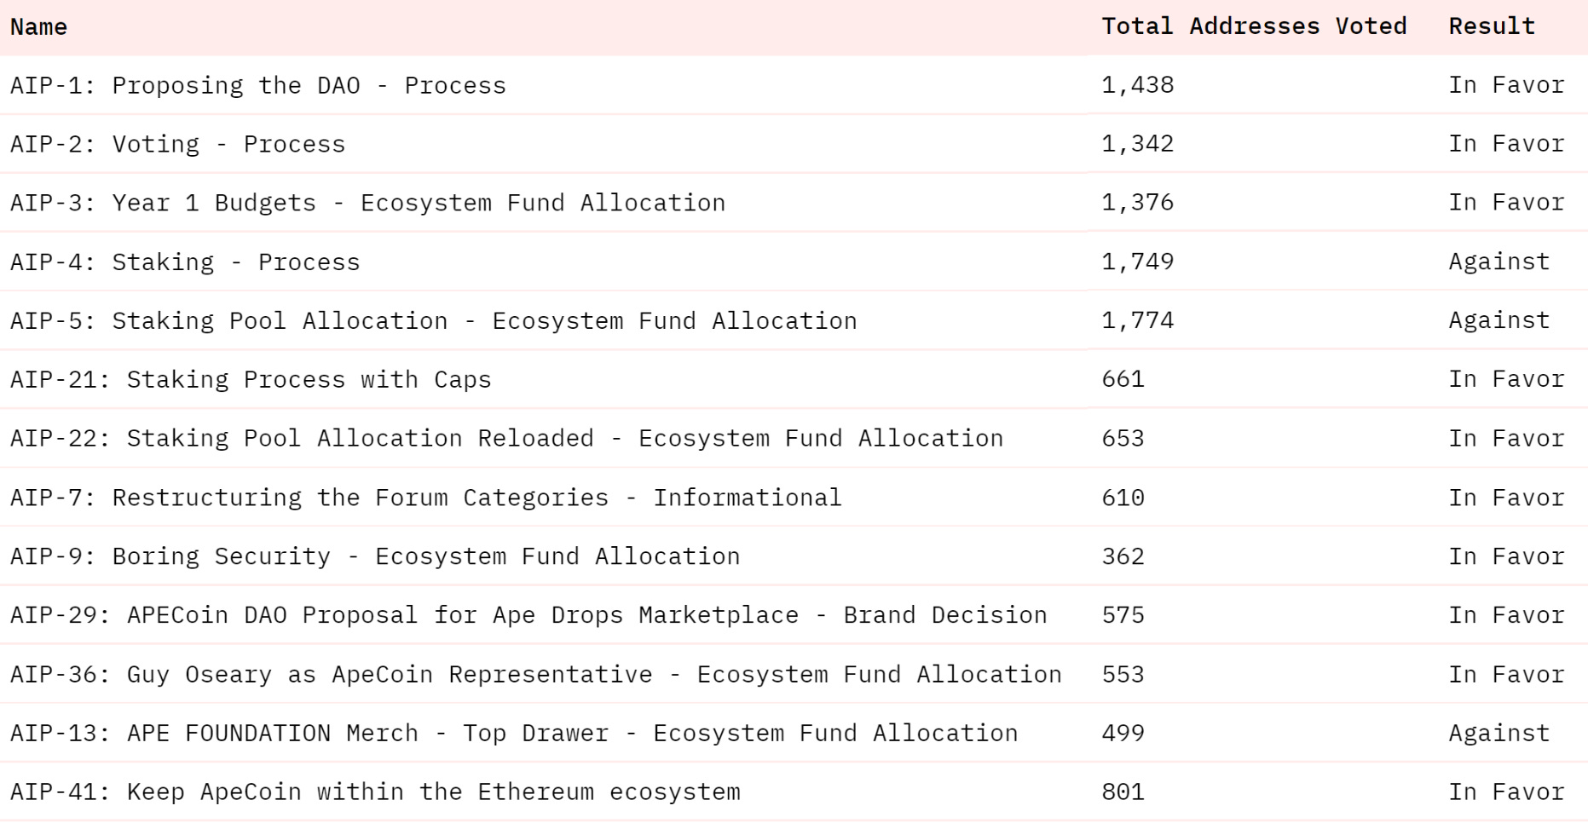
Task: Click the vote count '610'
Action: (x=1123, y=498)
